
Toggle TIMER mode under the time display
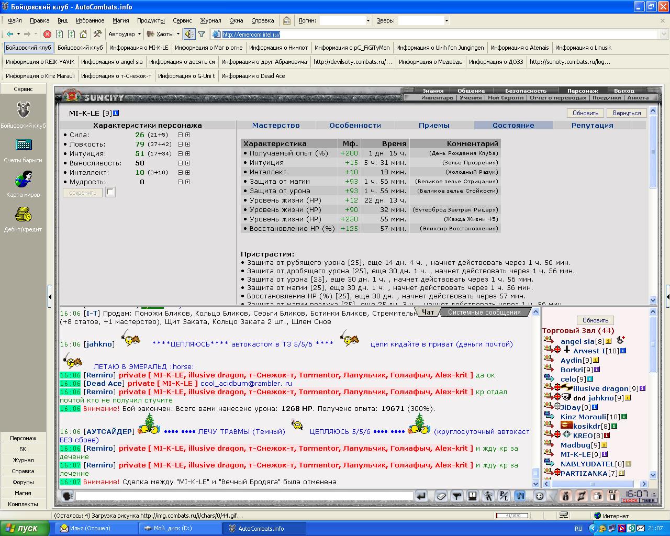648,500
